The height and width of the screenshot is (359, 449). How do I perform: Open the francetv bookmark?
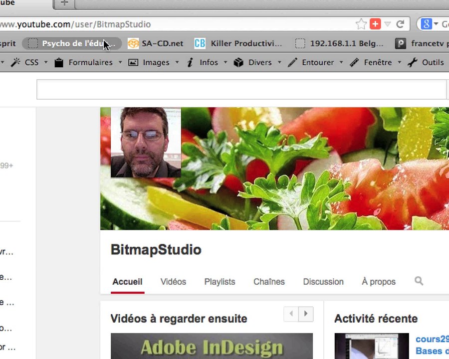[422, 43]
